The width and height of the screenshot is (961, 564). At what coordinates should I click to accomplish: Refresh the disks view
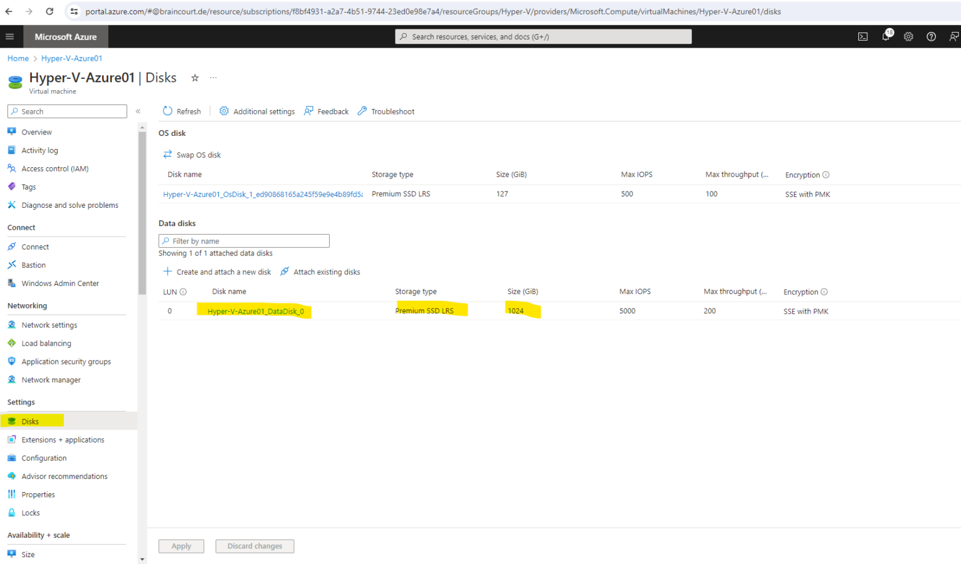click(x=181, y=111)
